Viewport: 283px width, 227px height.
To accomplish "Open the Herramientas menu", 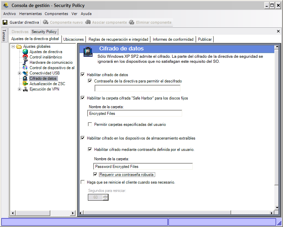I will pos(31,14).
